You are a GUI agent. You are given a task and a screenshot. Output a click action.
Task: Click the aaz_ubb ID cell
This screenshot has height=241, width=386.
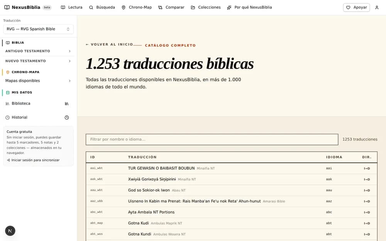coord(96,201)
